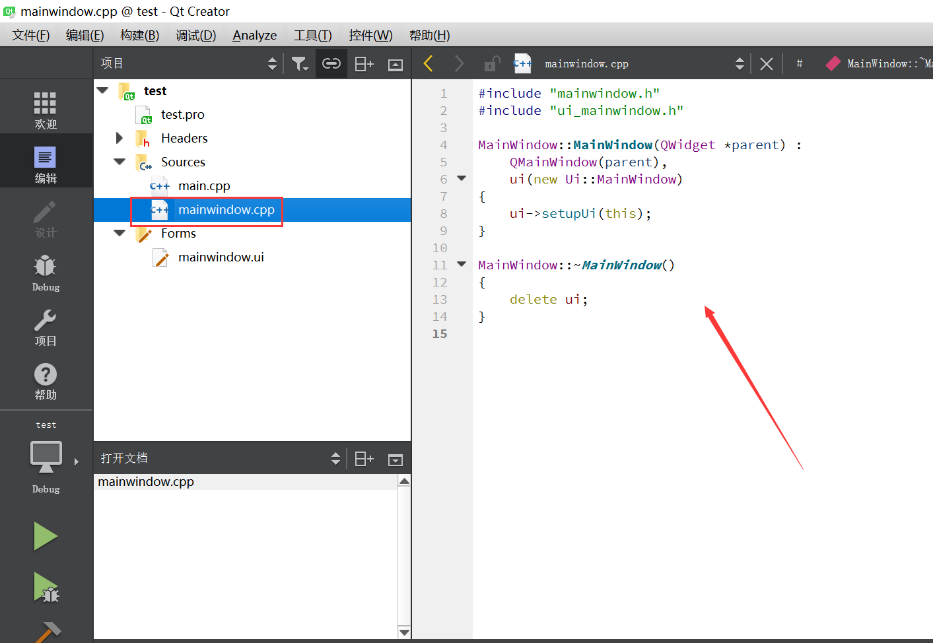The height and width of the screenshot is (643, 933).
Task: Open the 构建(B) menu
Action: click(140, 35)
